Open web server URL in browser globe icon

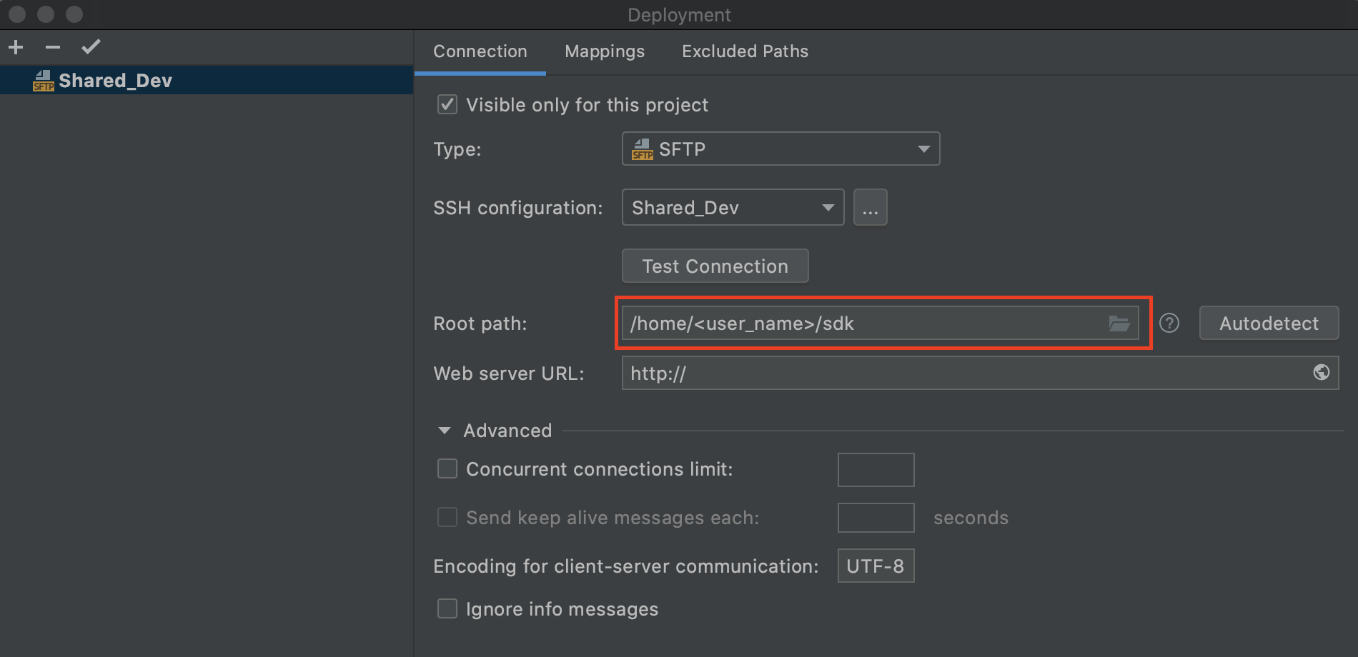click(1322, 372)
